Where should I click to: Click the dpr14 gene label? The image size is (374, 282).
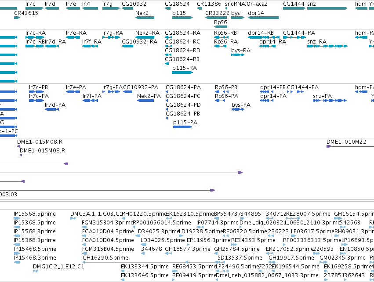[x=256, y=13]
